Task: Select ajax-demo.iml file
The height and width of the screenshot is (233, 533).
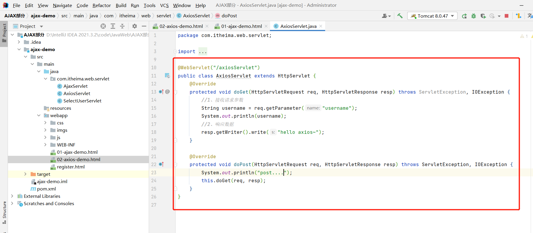Action: tap(52, 181)
